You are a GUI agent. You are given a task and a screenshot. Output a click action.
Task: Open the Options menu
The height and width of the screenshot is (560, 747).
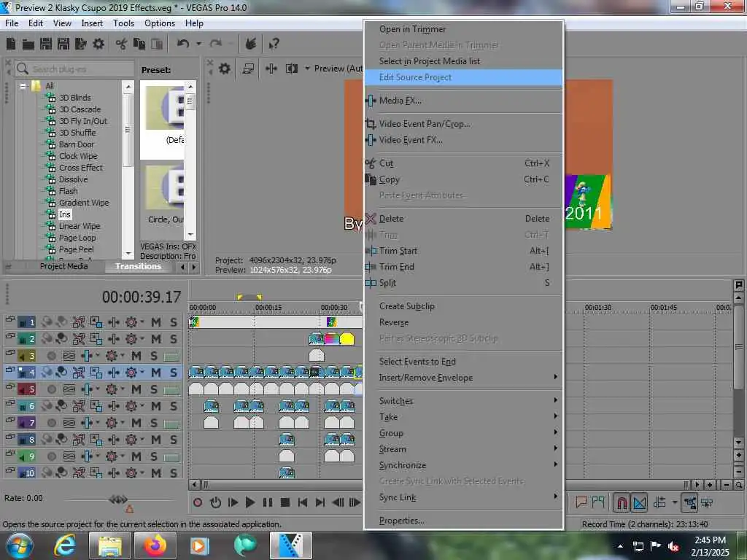tap(160, 23)
